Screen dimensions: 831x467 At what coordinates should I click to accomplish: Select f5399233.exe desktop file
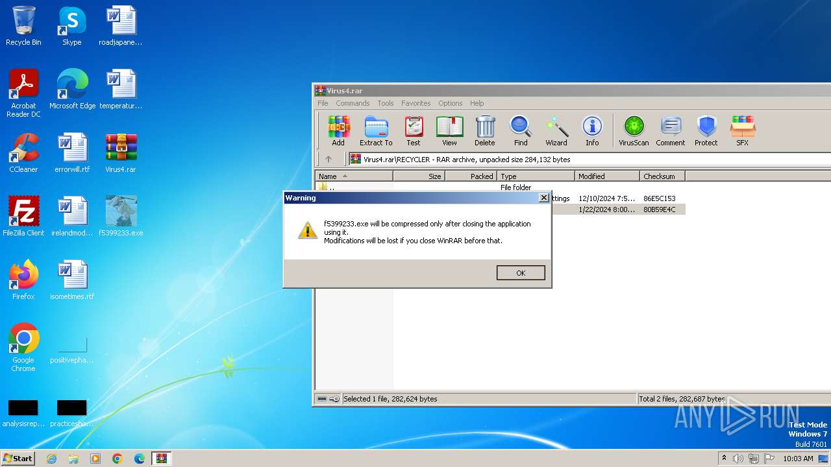pos(121,217)
